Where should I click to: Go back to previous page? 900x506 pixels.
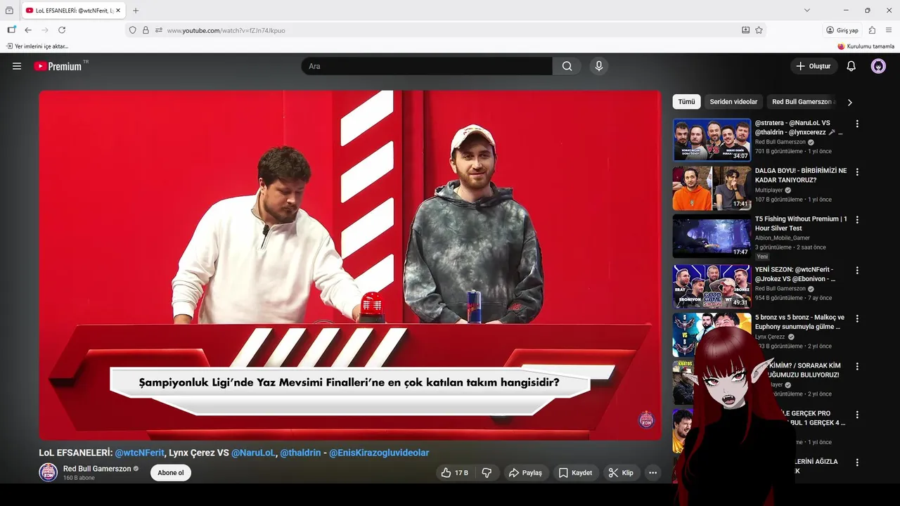pyautogui.click(x=28, y=30)
